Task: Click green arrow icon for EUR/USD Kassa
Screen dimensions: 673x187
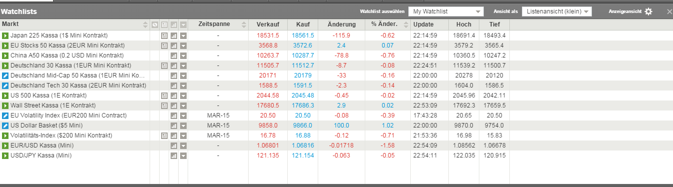Action: click(5, 145)
